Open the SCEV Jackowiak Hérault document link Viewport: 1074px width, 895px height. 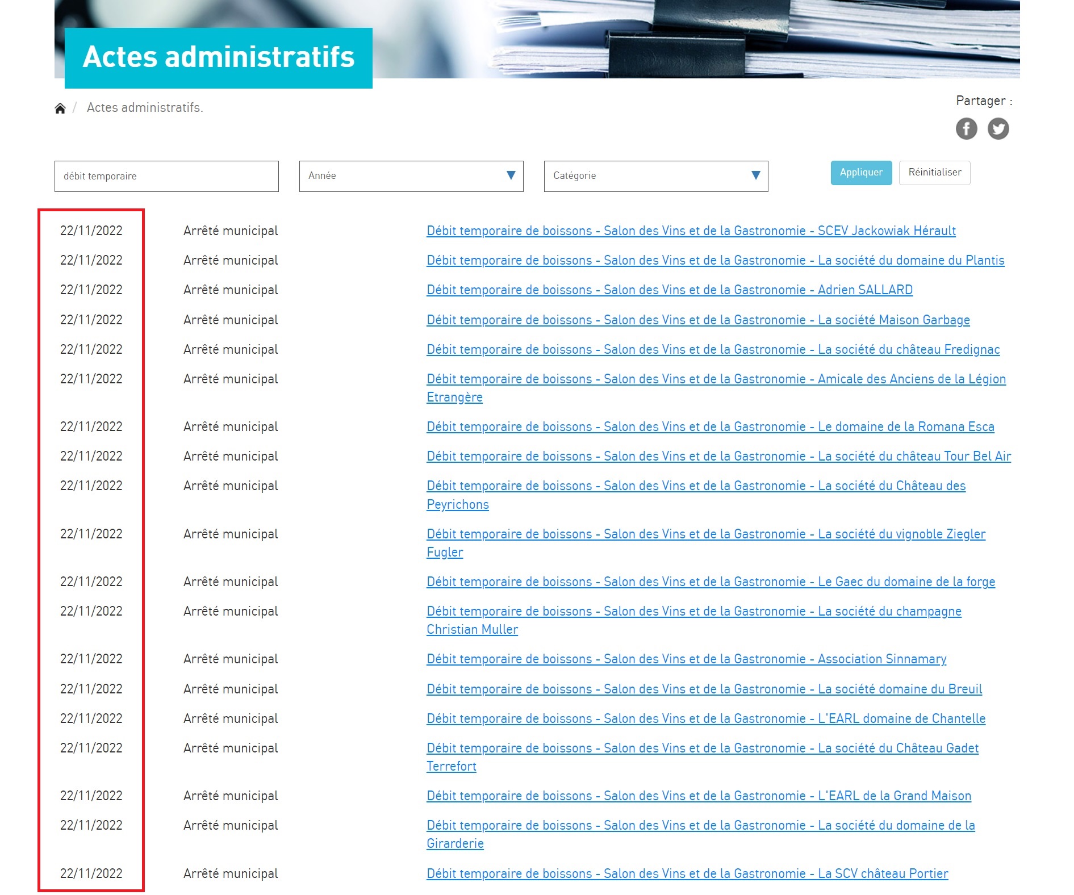pyautogui.click(x=691, y=231)
